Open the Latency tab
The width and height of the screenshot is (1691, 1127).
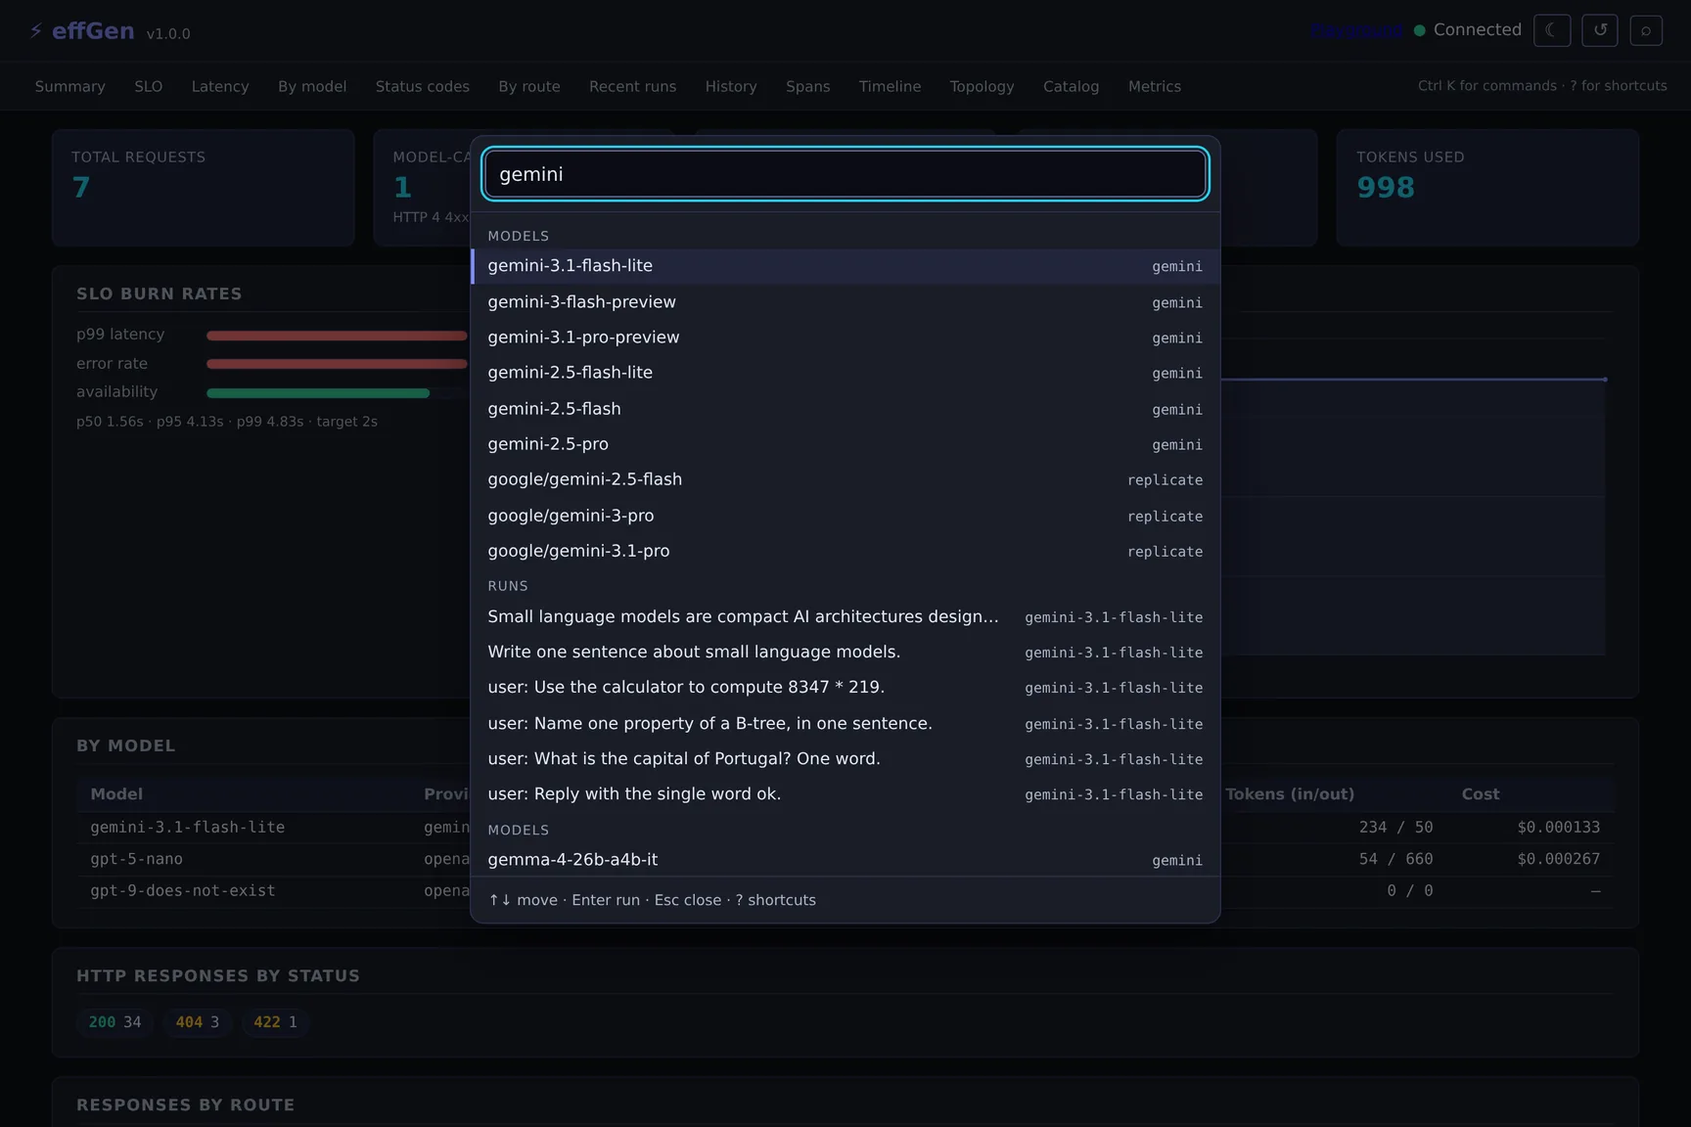point(220,86)
